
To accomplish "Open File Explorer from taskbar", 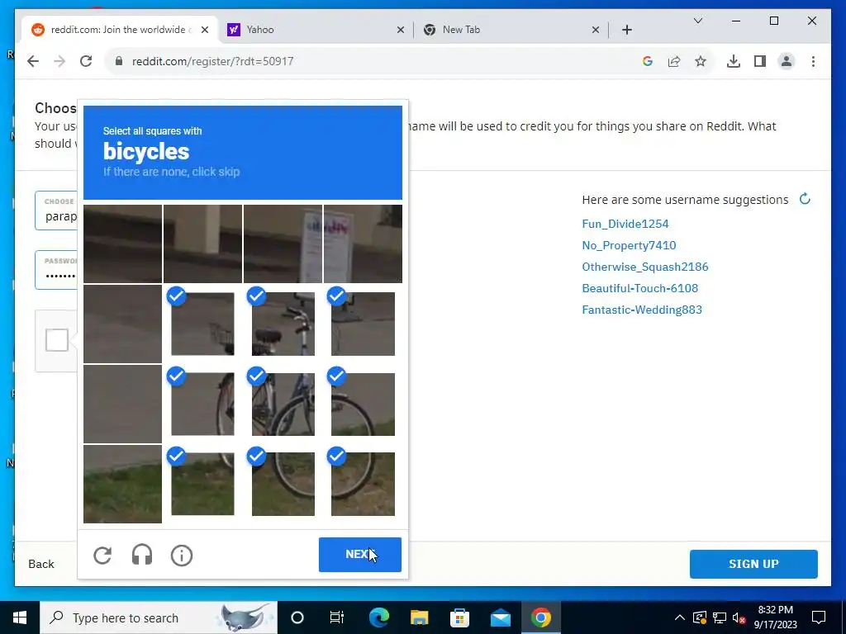I will click(x=419, y=617).
